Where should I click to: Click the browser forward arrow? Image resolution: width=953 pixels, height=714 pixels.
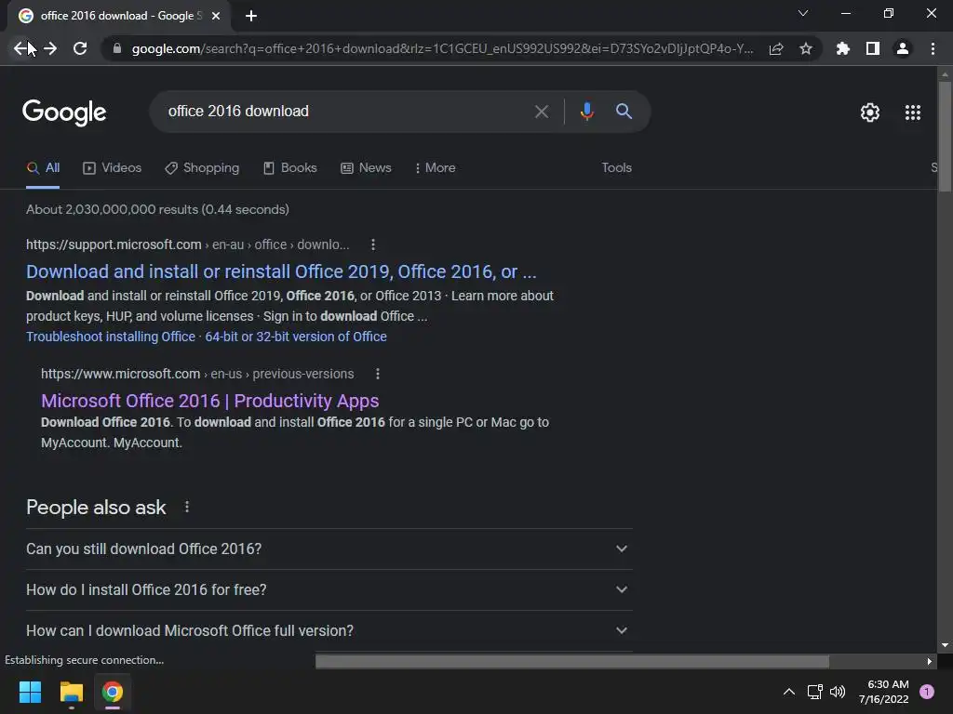50,48
